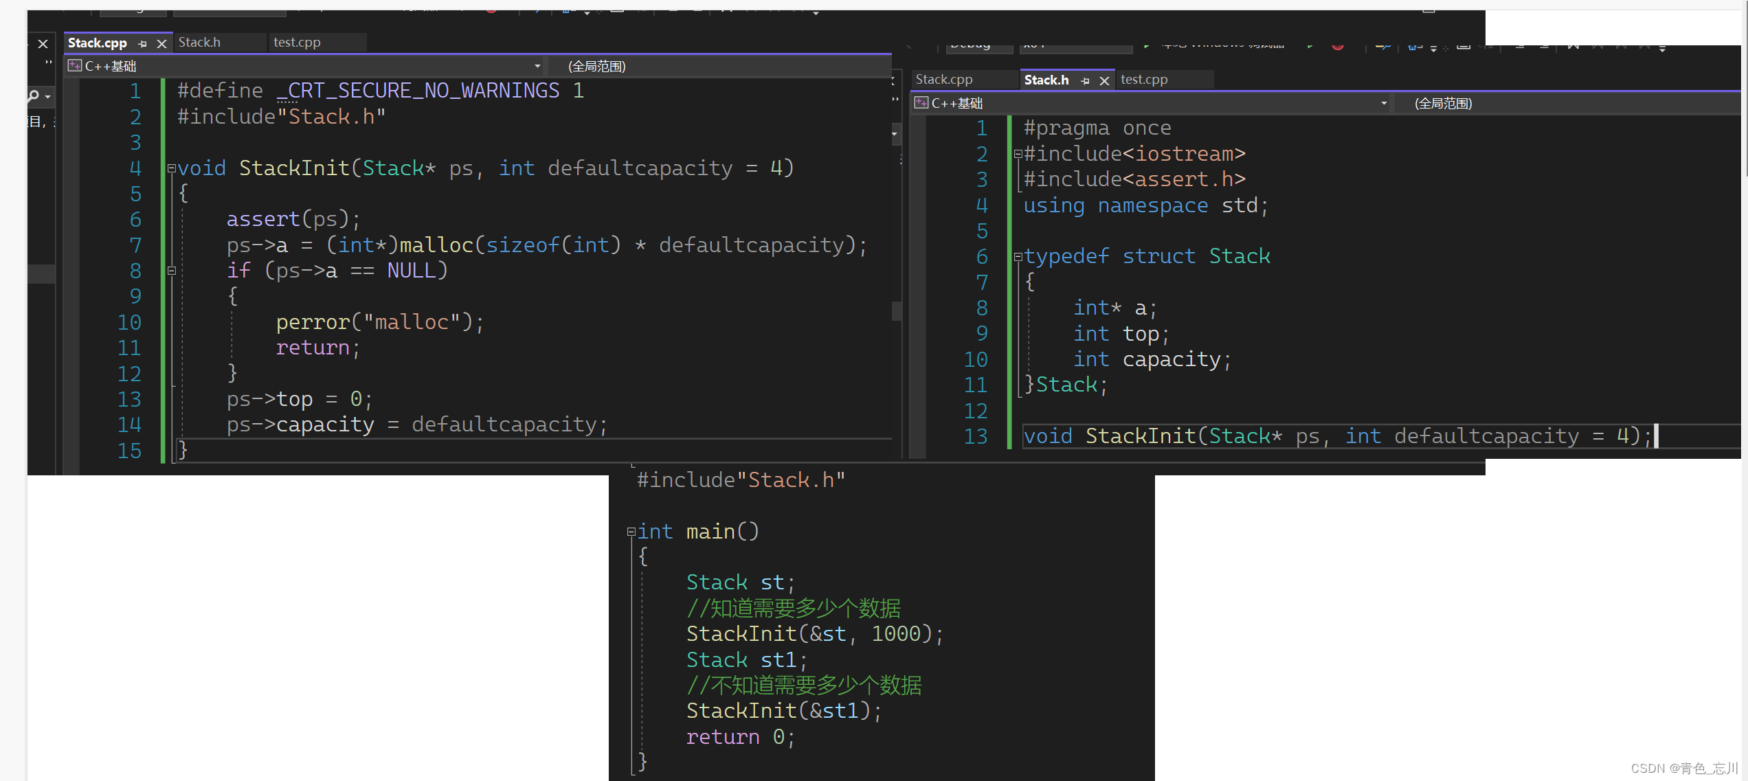Click int top; member declaration

1121,334
